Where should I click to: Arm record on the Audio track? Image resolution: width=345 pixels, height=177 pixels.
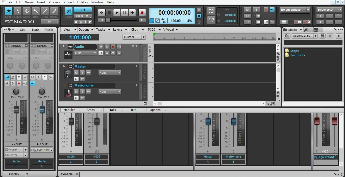pos(113,47)
